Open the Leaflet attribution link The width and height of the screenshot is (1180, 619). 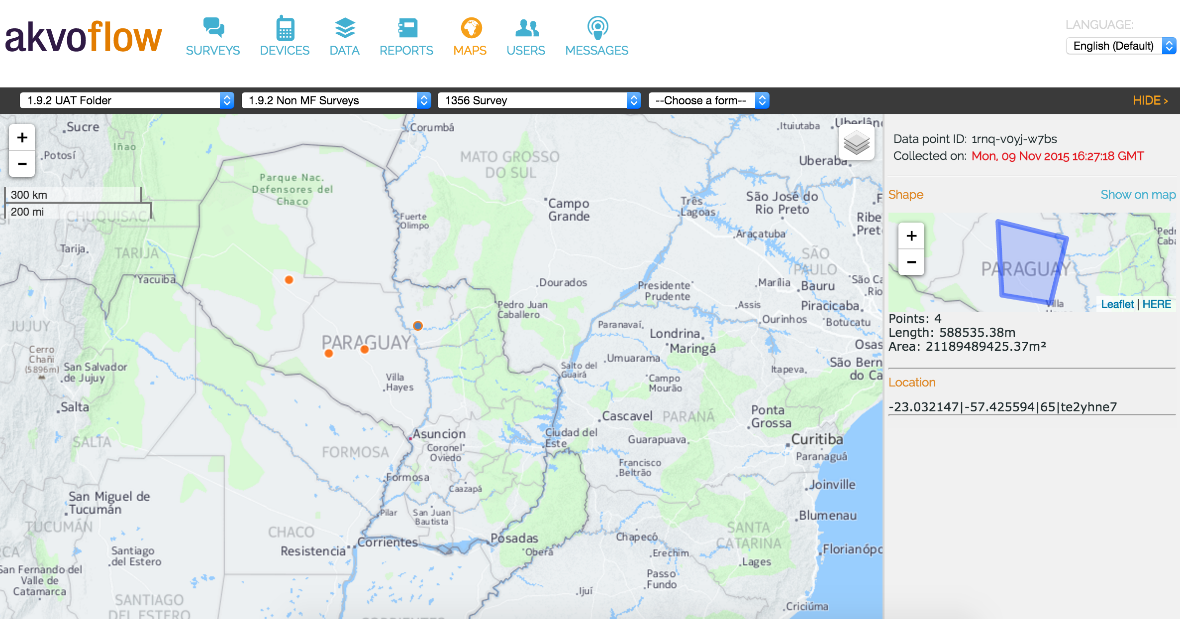[1117, 304]
